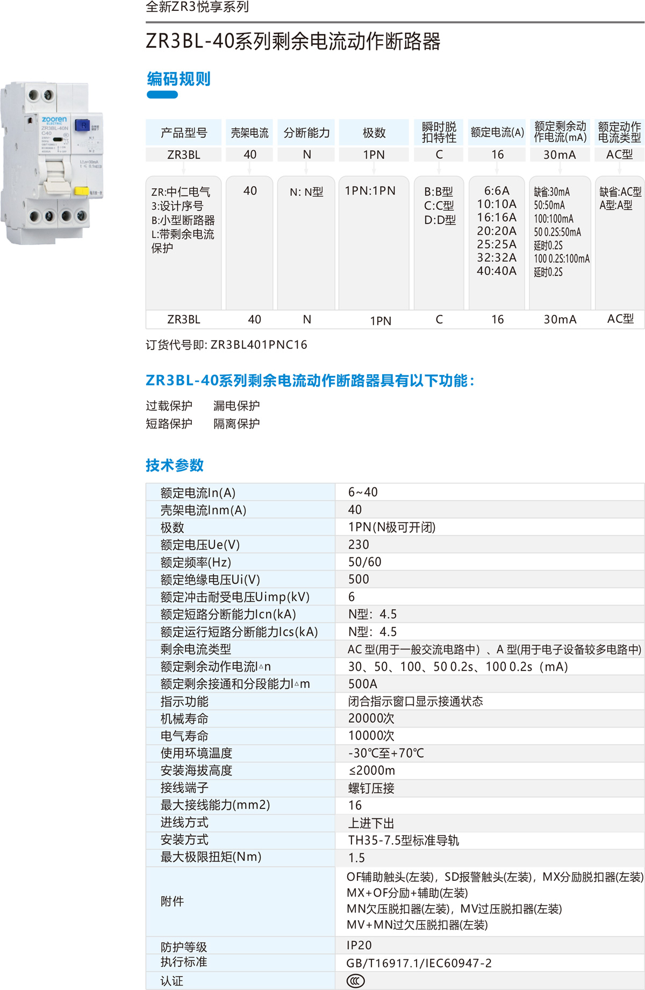
Task: Click the '技术参数' section heading
Action: click(175, 465)
